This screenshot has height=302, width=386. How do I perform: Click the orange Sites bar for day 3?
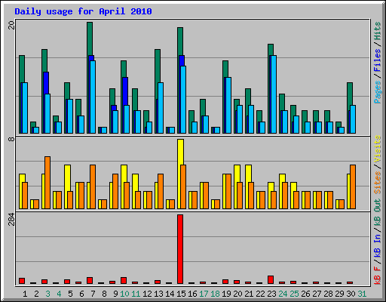coord(47,183)
